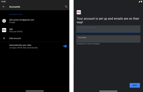
Task: Click the Accounts title text
Action: click(x=15, y=7)
